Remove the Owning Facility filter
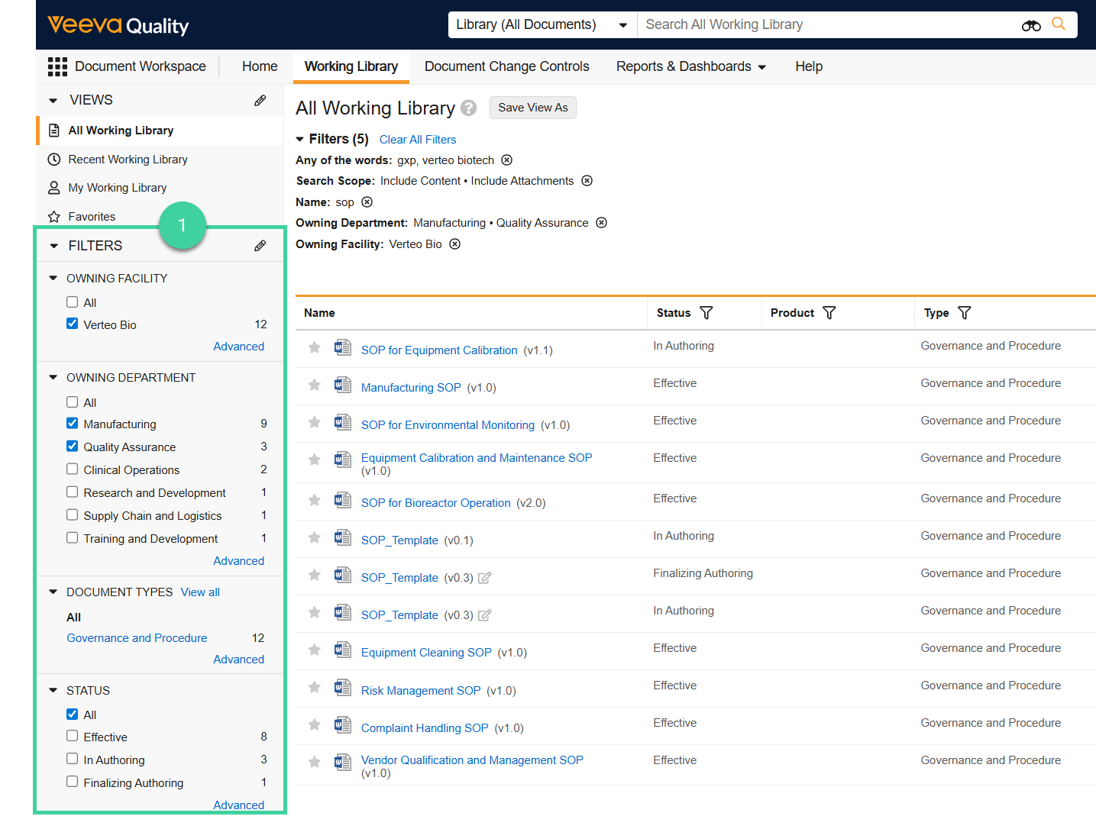The height and width of the screenshot is (829, 1096). pyautogui.click(x=454, y=244)
